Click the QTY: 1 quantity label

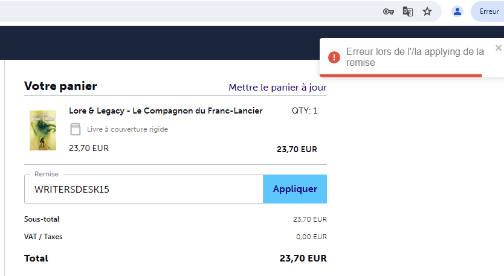click(x=304, y=111)
